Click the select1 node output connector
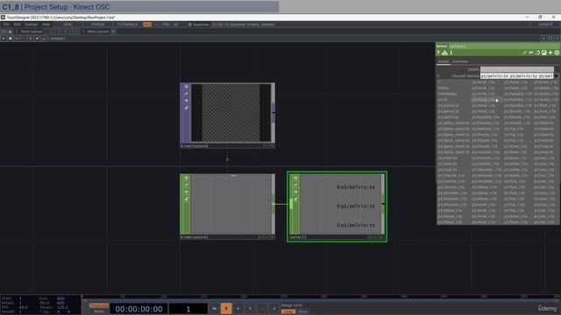This screenshot has height=315, width=561. [x=383, y=204]
